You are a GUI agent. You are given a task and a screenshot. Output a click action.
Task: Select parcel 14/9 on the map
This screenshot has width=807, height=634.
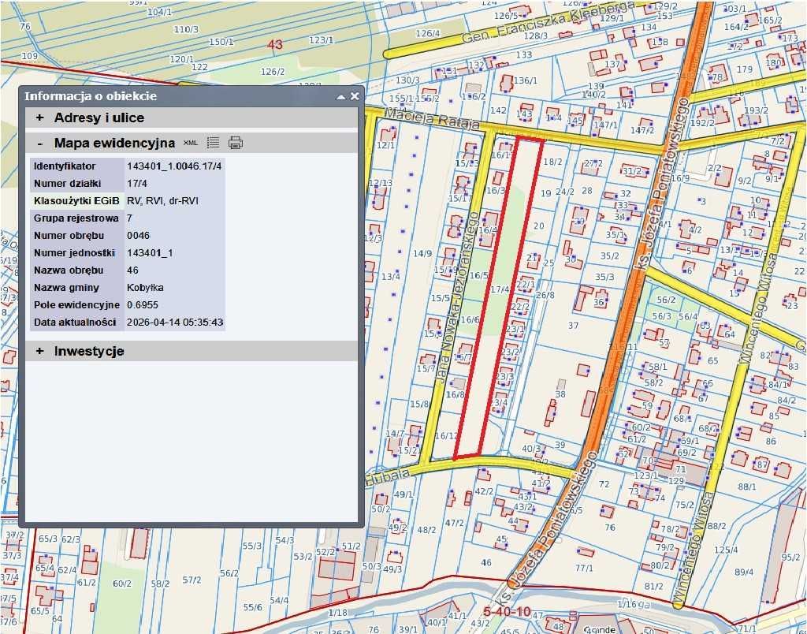(422, 254)
